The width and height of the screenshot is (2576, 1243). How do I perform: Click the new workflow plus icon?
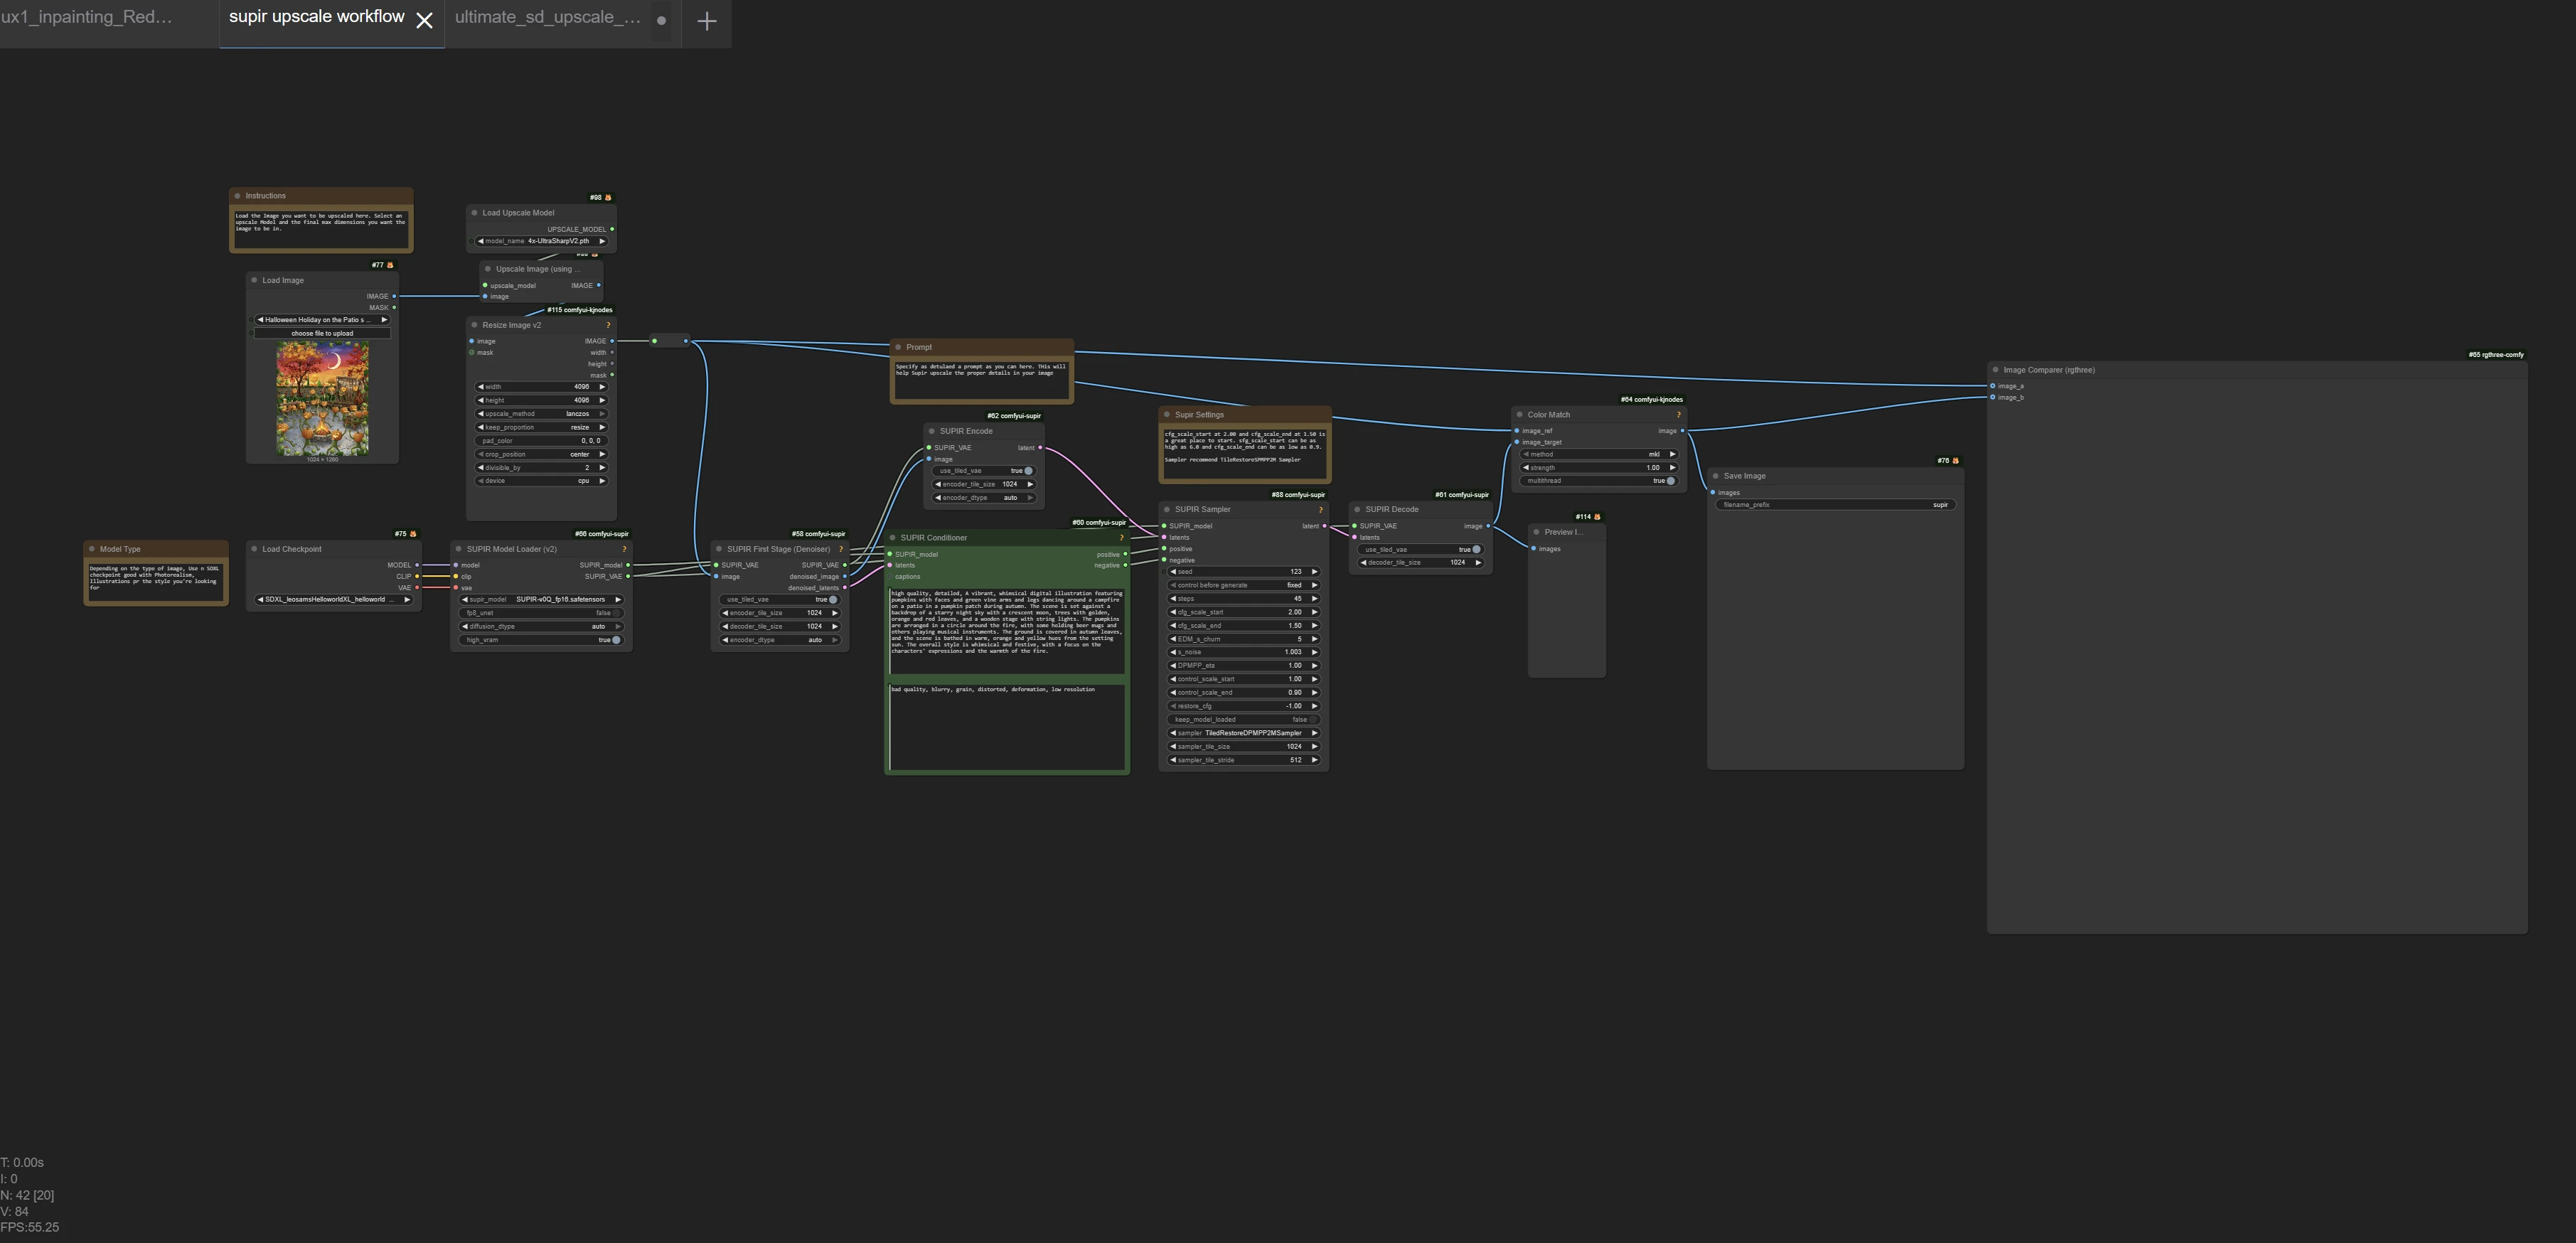coord(706,21)
